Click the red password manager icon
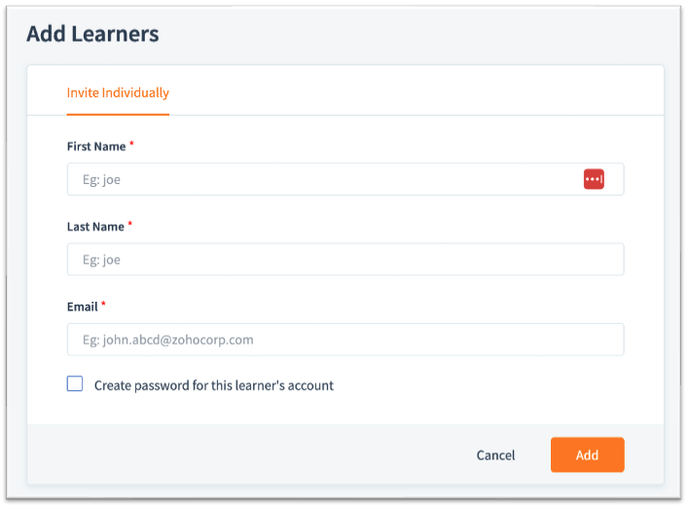688x506 pixels. (x=594, y=179)
